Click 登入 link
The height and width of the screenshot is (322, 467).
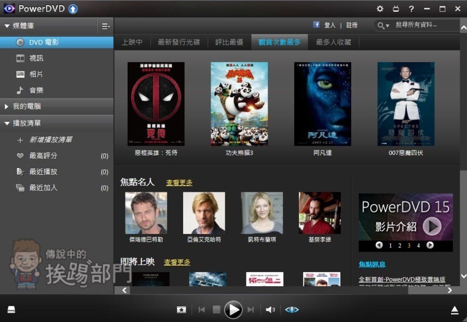[x=329, y=25]
